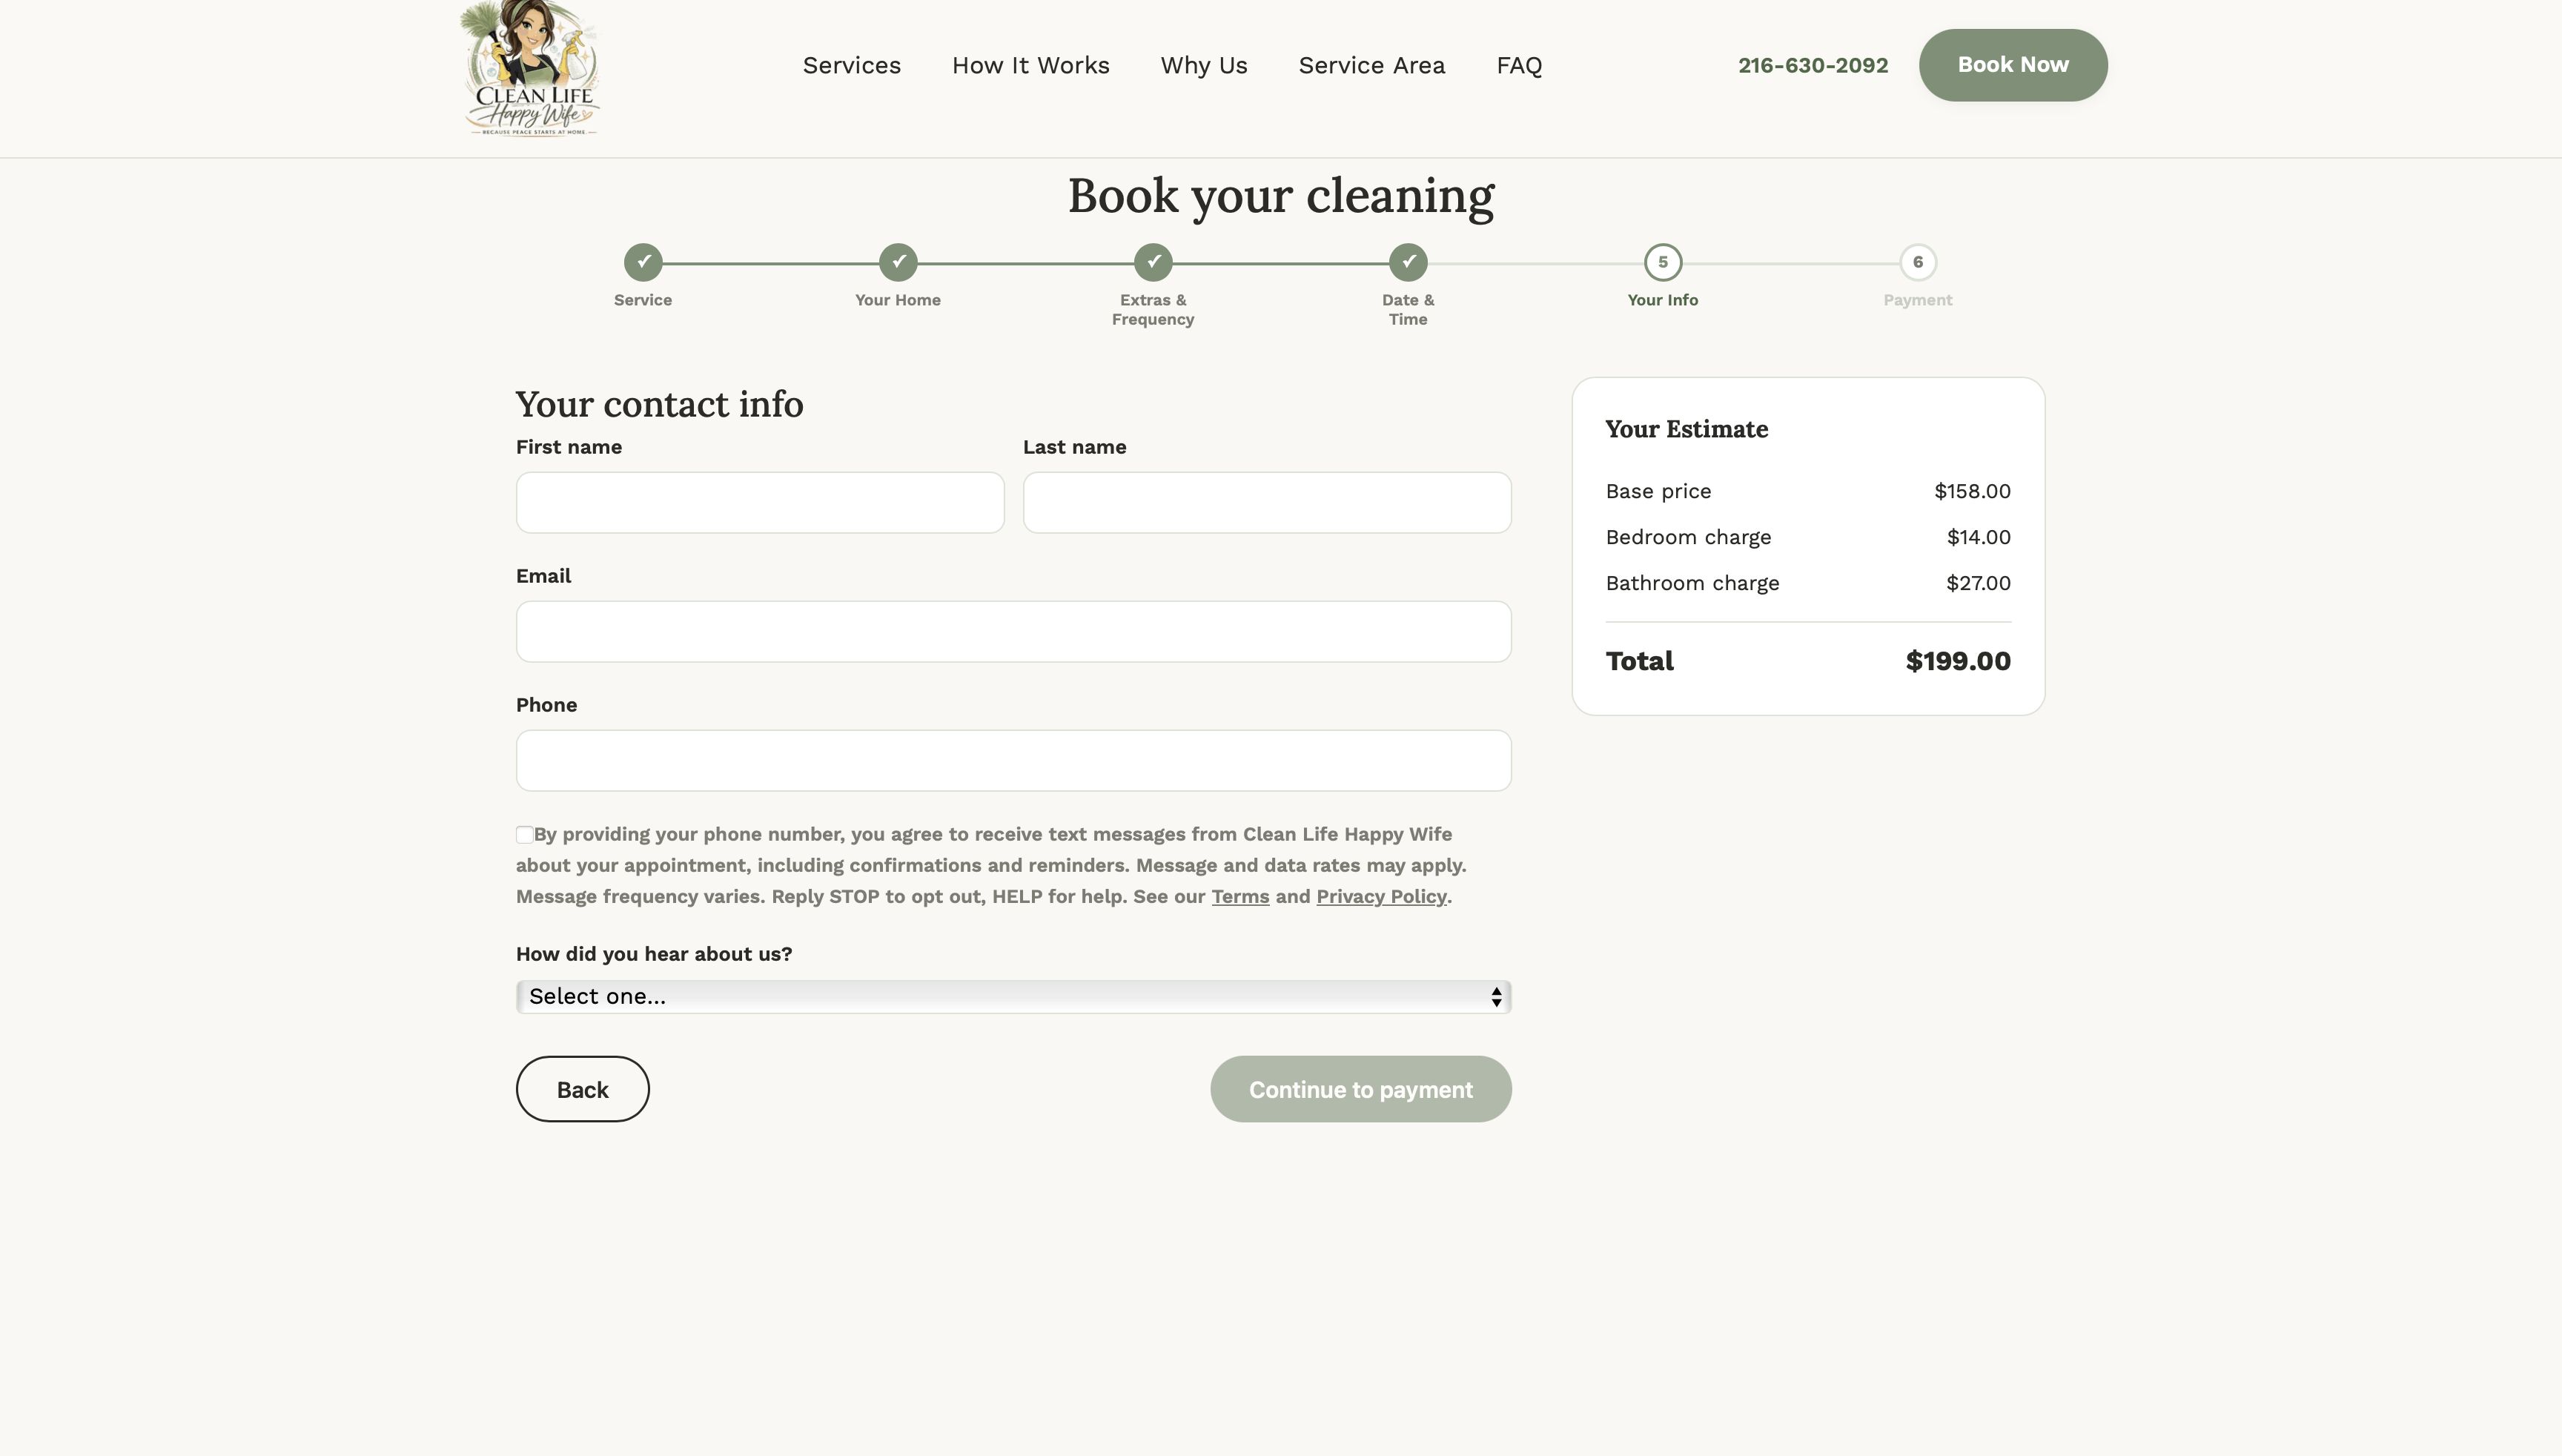
Task: Open the Clean Life Happy Wife logo
Action: tap(530, 68)
